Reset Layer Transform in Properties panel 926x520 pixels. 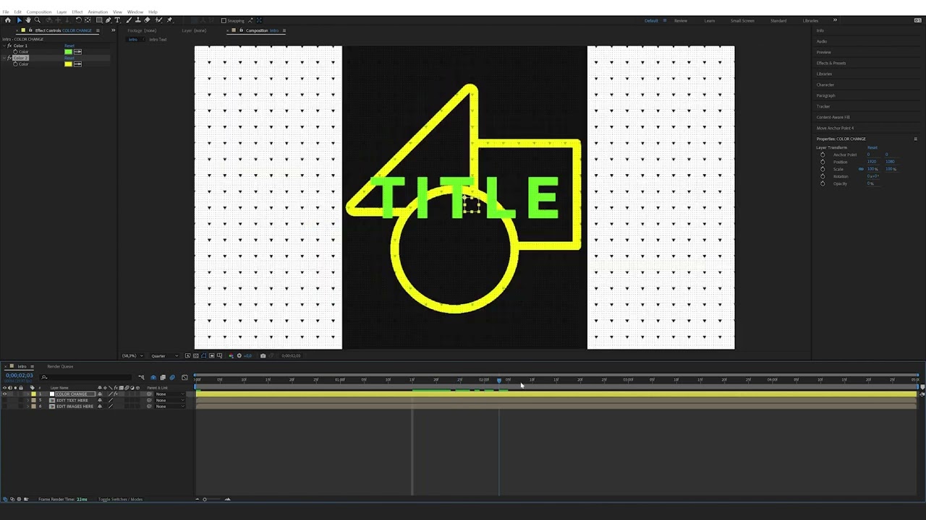coord(872,147)
